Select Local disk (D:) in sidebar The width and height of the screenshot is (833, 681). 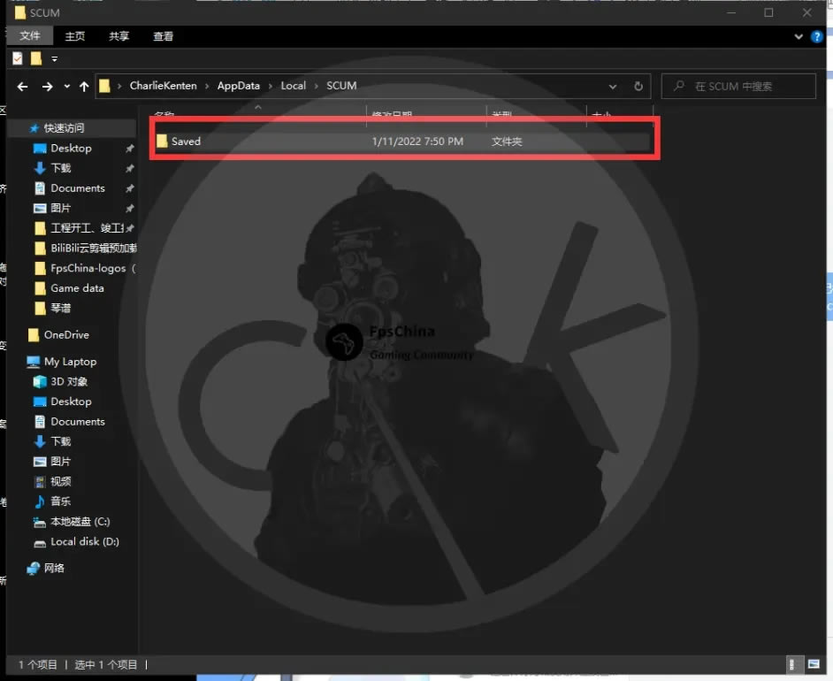84,541
